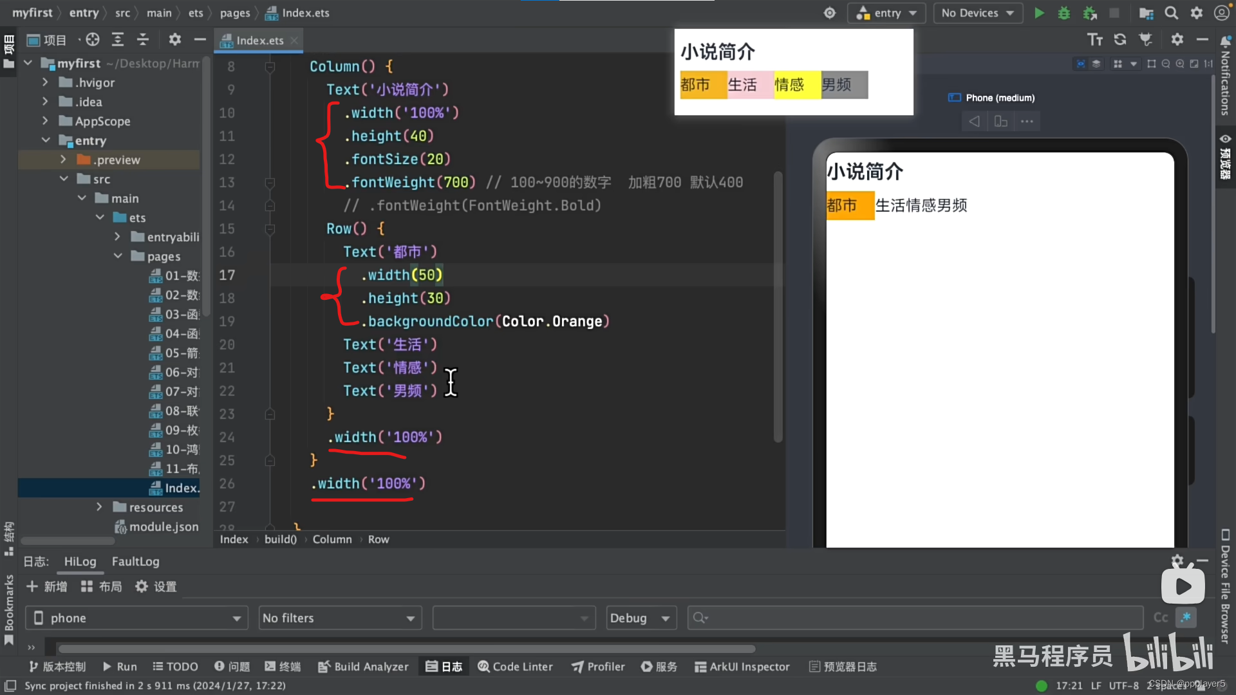Click the Debug bug icon
Image resolution: width=1236 pixels, height=695 pixels.
coord(1064,13)
